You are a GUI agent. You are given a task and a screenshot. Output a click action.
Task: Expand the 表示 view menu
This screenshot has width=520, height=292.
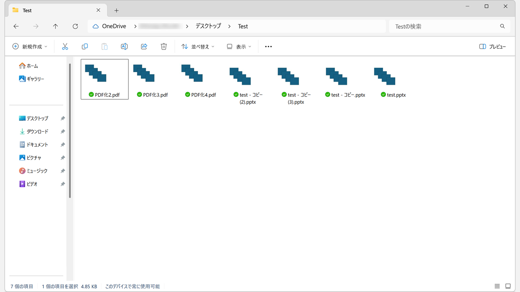pos(239,47)
